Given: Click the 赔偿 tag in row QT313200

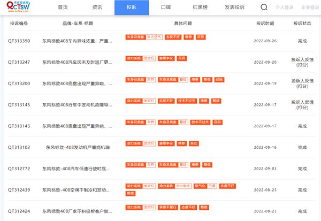Looking at the screenshot, I should [x=207, y=80].
